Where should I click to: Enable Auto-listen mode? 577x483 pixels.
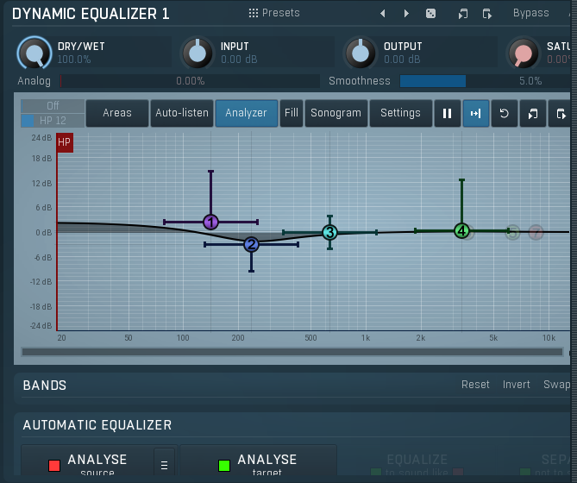[x=182, y=113]
